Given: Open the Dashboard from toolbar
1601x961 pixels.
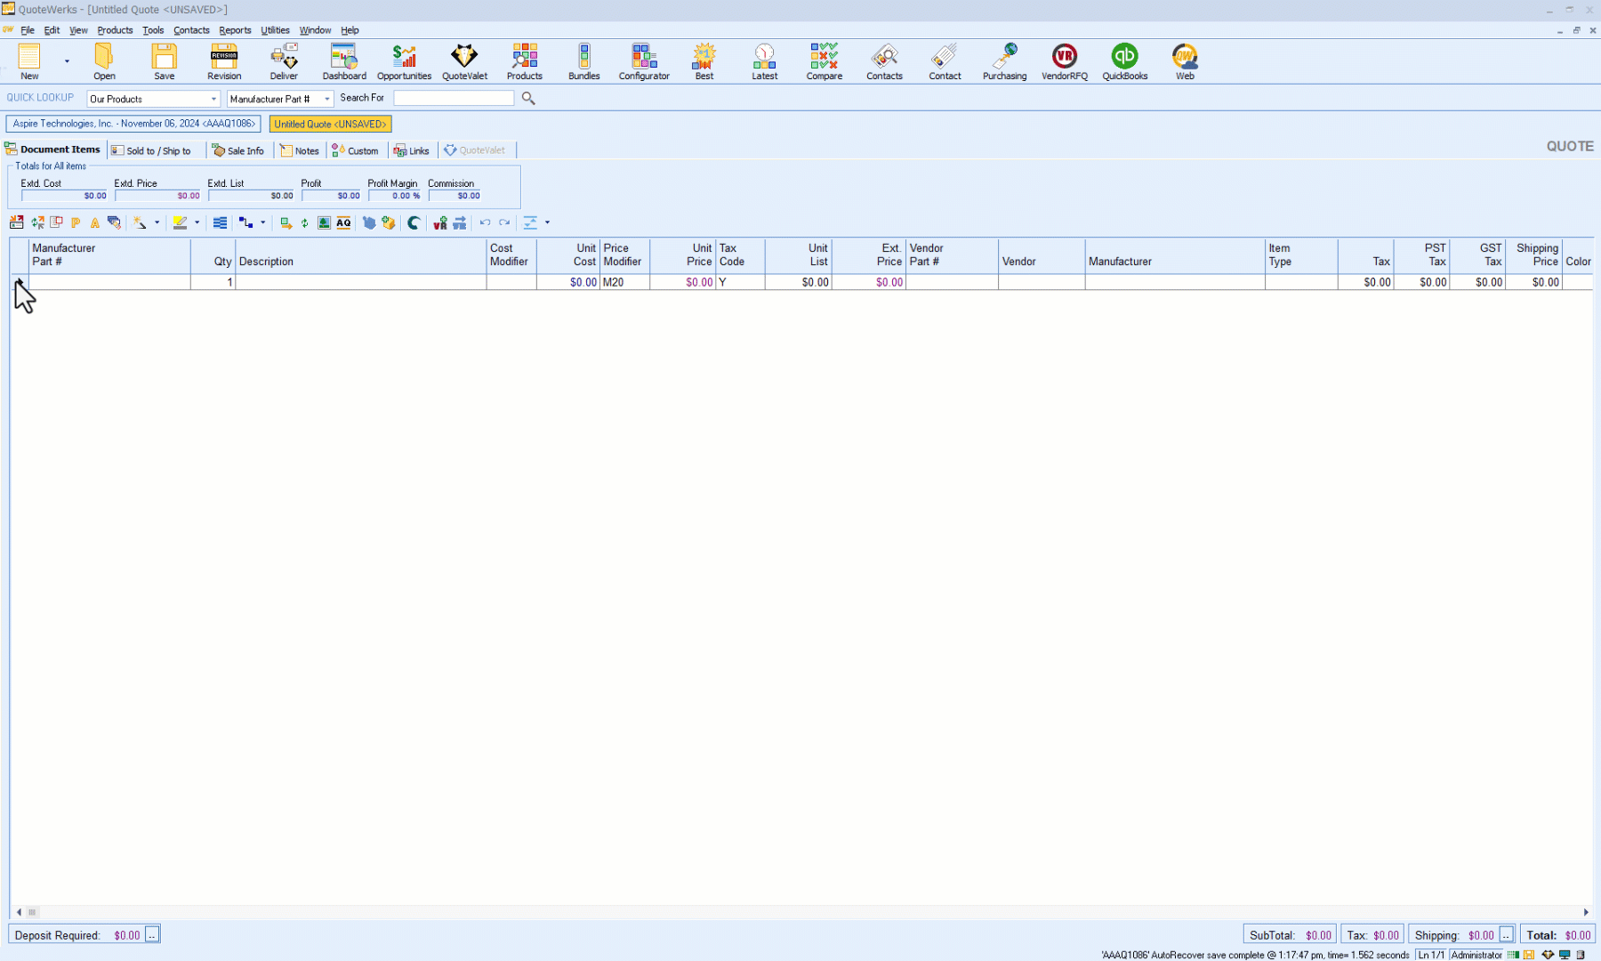Looking at the screenshot, I should 344,61.
